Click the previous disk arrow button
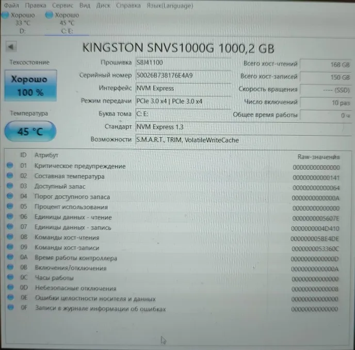Screen dimensions: 355x350 [x=11, y=47]
